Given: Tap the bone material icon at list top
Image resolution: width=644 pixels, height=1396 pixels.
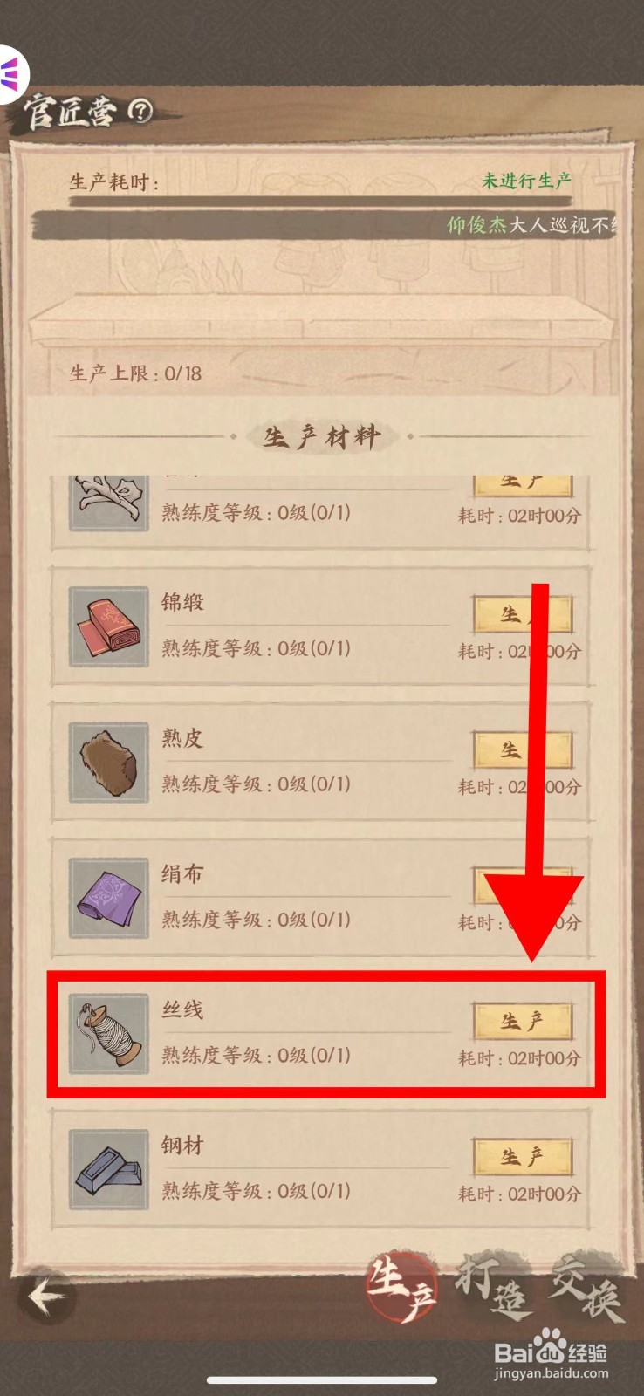Looking at the screenshot, I should (x=108, y=503).
